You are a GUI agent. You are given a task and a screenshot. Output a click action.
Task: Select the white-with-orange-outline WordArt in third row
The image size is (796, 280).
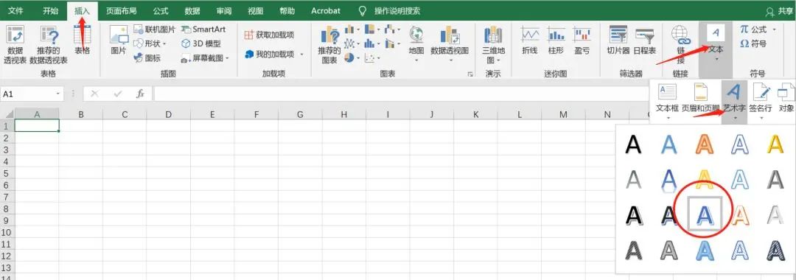point(740,216)
